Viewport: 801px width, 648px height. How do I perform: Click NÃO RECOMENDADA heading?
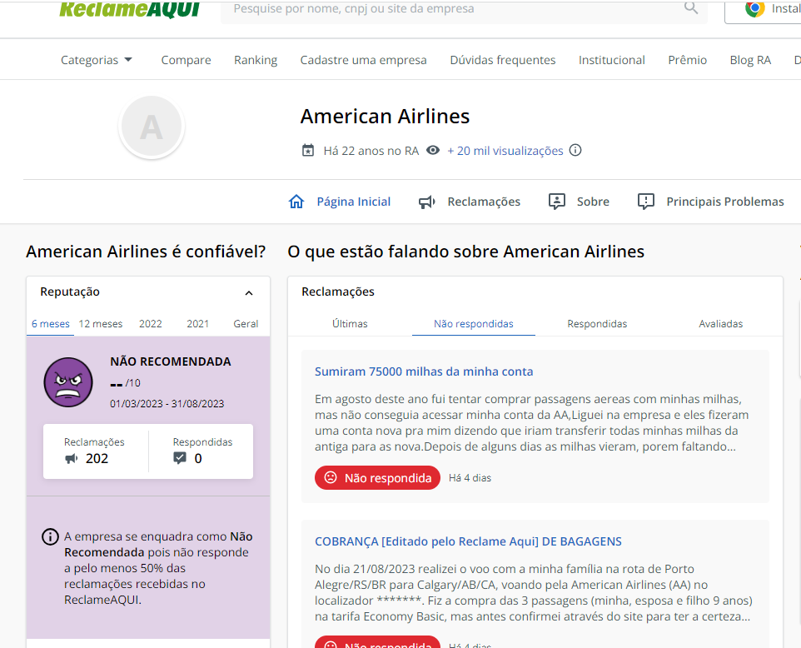point(171,361)
